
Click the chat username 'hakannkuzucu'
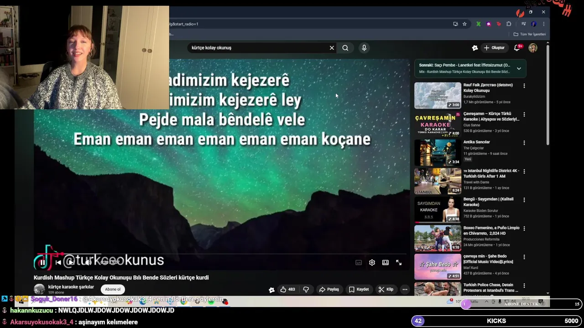31,310
